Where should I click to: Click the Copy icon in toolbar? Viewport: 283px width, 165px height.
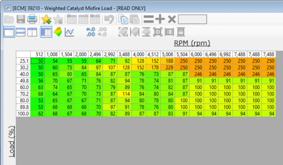pos(123,19)
